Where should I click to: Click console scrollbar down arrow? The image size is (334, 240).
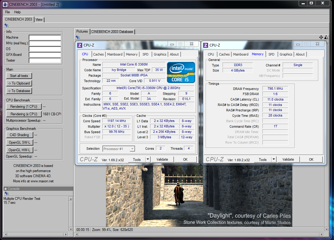(71, 229)
